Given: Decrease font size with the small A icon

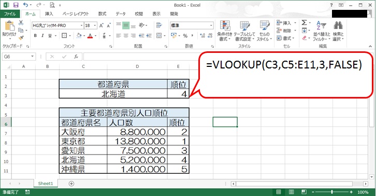Looking at the screenshot, I should [x=109, y=25].
